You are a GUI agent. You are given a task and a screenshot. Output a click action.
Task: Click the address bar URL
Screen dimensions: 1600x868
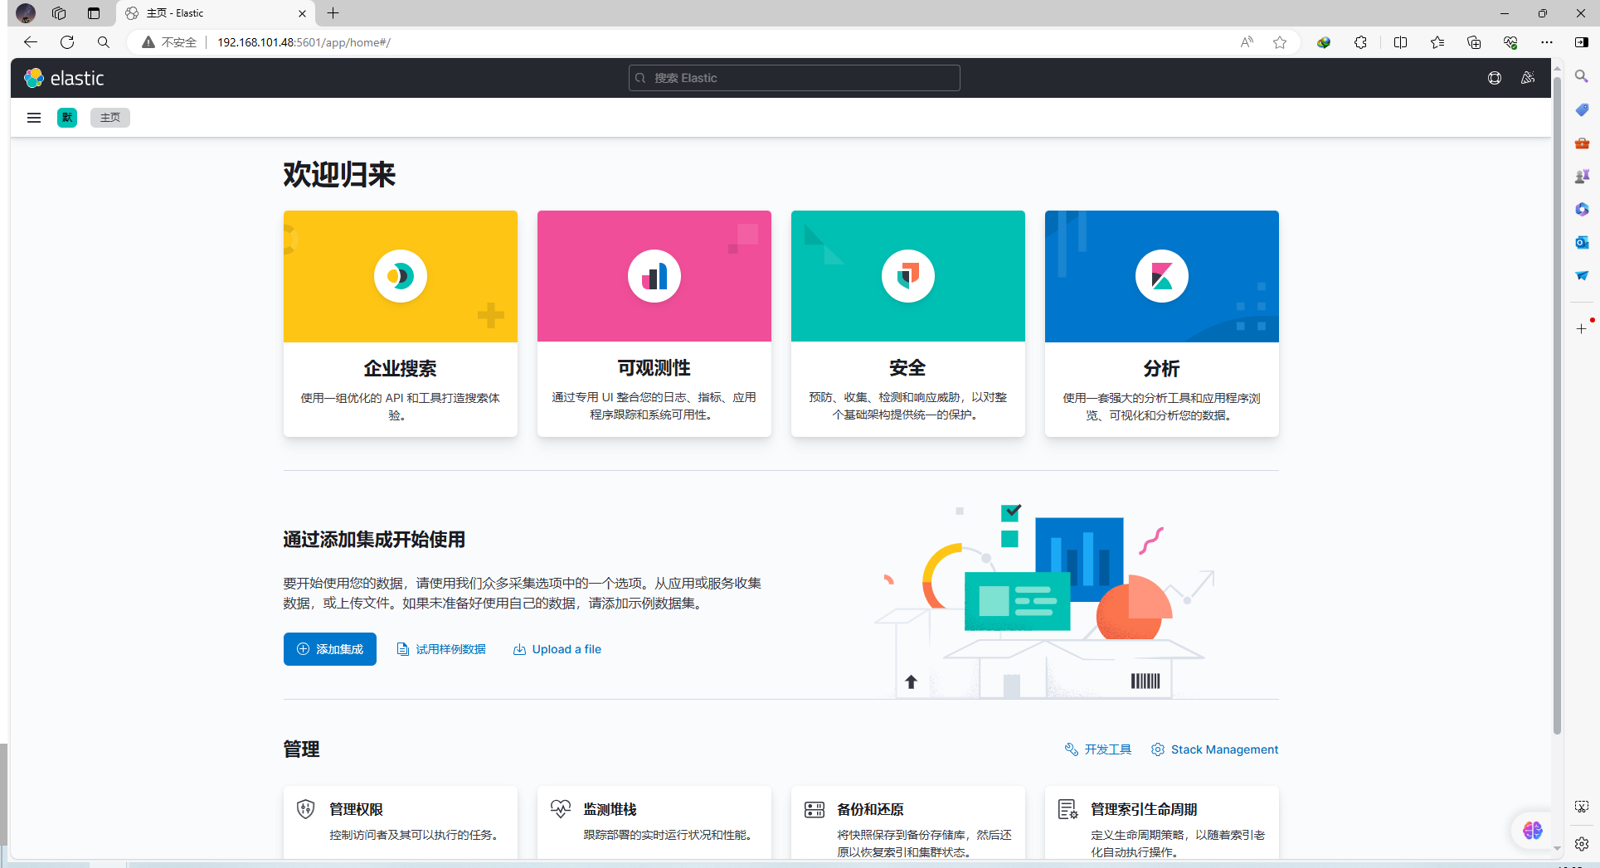click(304, 42)
